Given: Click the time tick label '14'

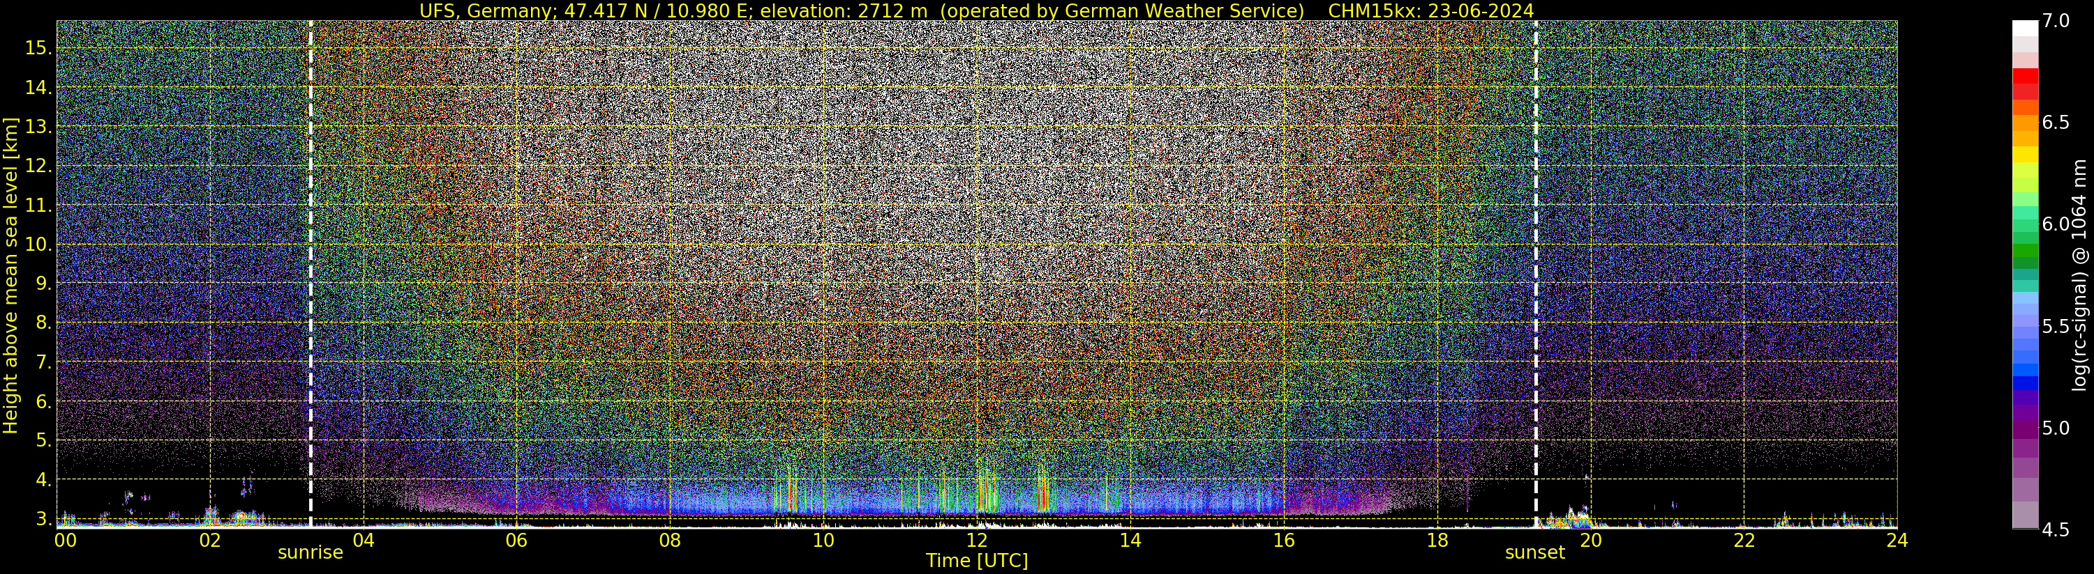Looking at the screenshot, I should 1130,541.
